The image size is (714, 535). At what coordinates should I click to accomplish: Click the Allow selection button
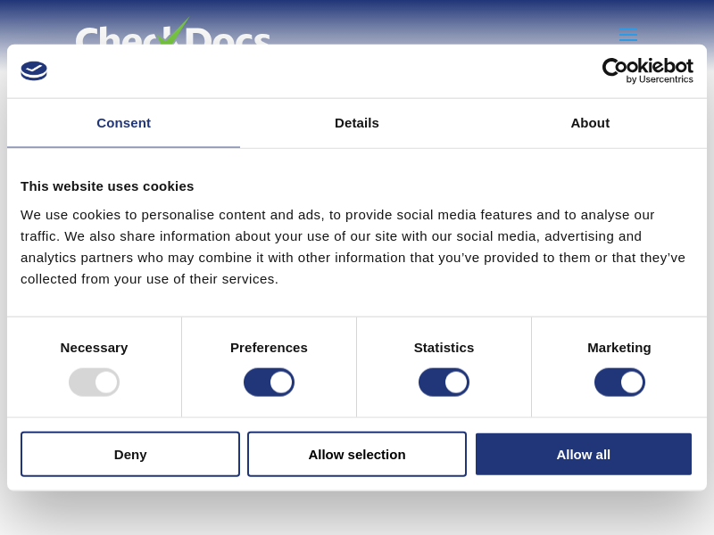coord(357,454)
